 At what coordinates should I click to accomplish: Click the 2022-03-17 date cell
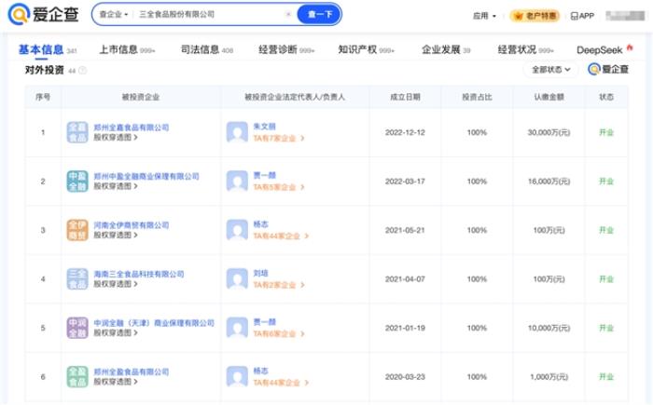[405, 182]
